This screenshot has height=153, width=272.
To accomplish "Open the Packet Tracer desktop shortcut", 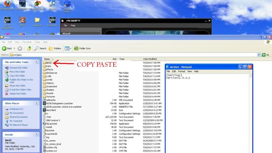I will pos(37,5).
